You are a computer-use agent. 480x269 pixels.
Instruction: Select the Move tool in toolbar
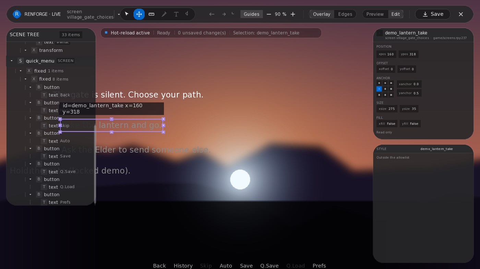(x=139, y=14)
